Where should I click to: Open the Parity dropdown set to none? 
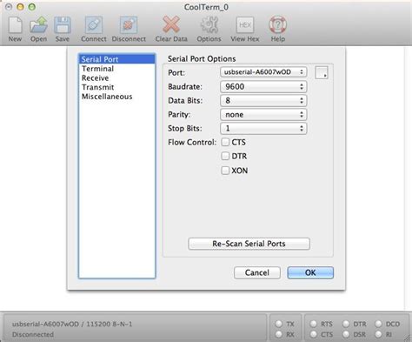click(x=263, y=114)
